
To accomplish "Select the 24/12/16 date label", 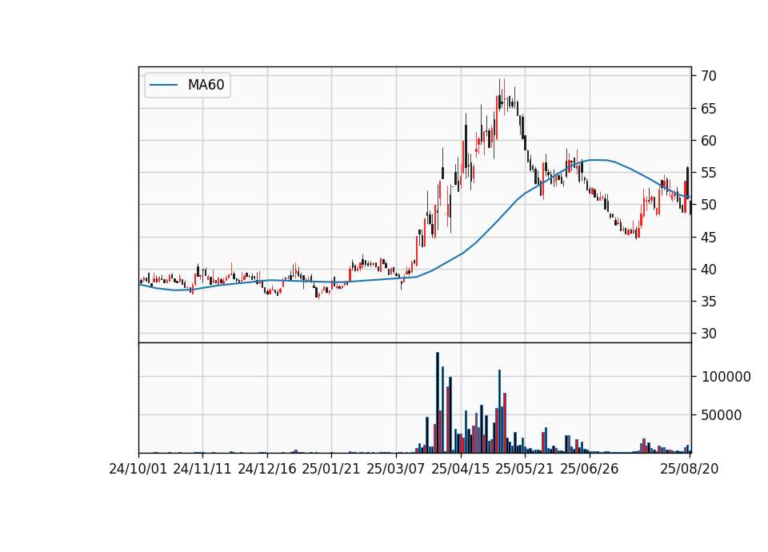I will pos(267,469).
